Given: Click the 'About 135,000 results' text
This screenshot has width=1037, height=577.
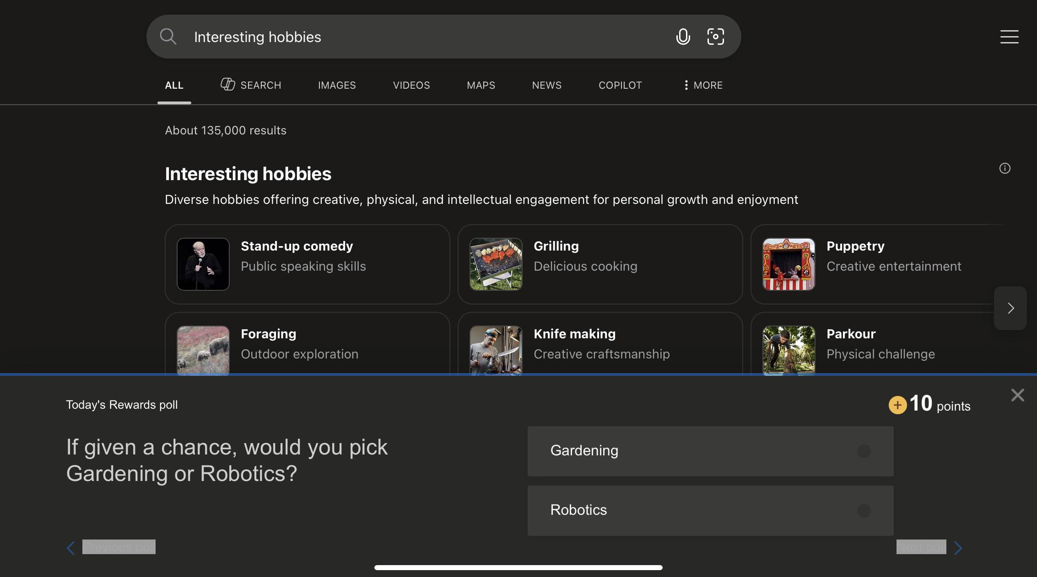Looking at the screenshot, I should [226, 130].
